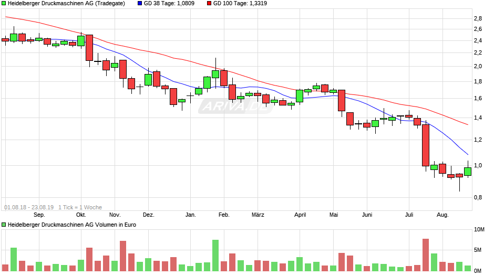The width and height of the screenshot is (494, 276).
Task: Click the 0M volume axis value
Action: (478, 271)
